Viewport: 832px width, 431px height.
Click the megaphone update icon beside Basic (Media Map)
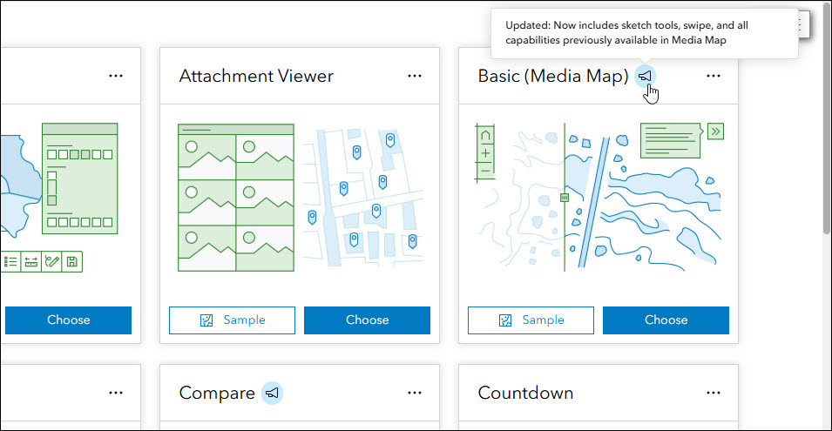pos(645,76)
